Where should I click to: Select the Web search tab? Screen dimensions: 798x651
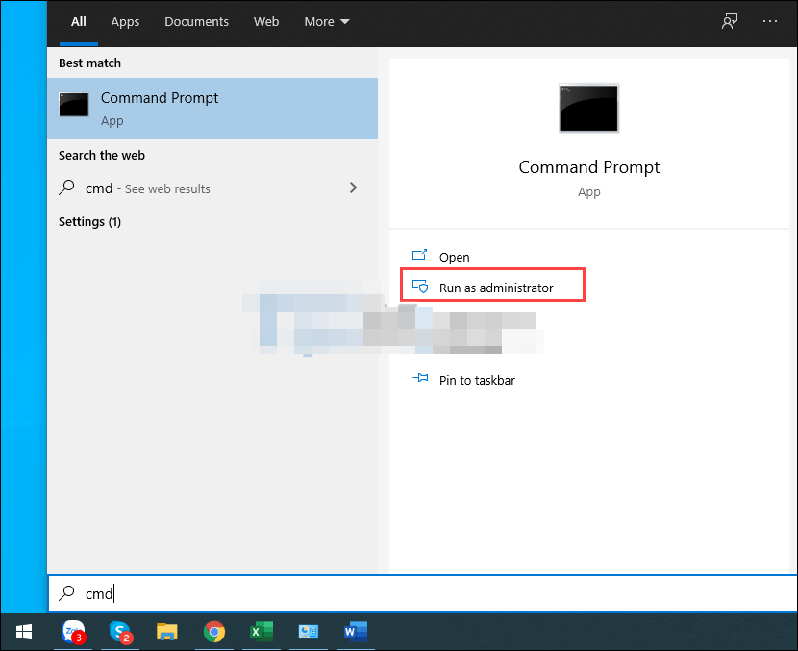[266, 21]
